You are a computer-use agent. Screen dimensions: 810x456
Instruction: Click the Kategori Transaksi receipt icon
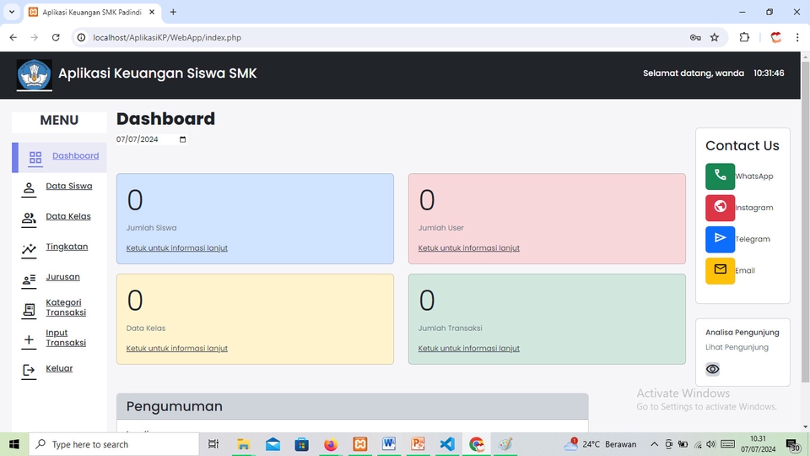point(29,310)
